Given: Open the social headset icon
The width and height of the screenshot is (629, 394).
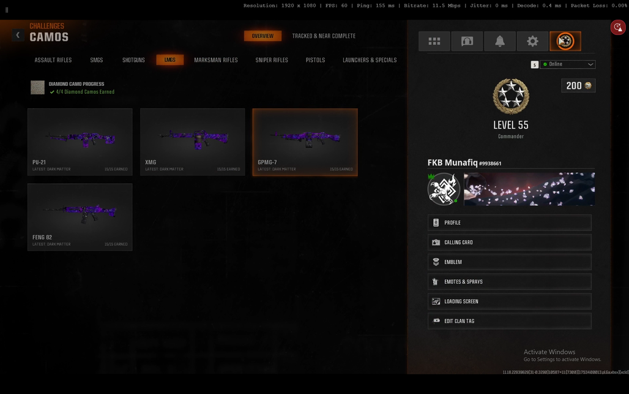Looking at the screenshot, I should pos(467,41).
